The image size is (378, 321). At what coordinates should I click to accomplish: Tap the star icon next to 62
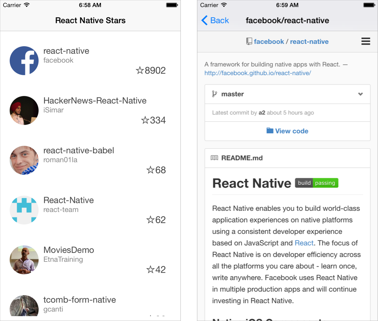coord(150,220)
